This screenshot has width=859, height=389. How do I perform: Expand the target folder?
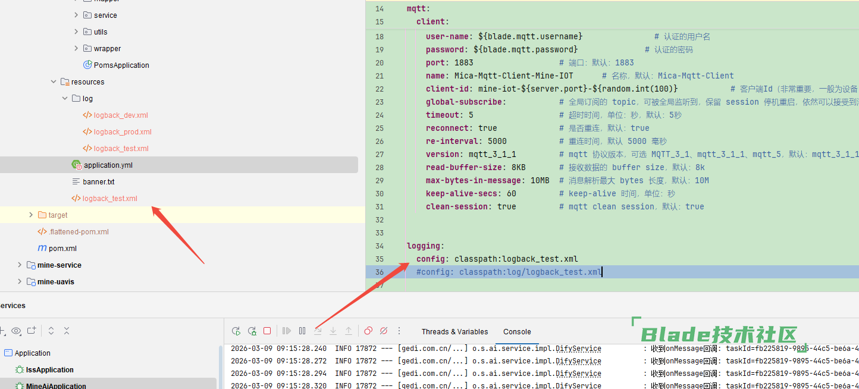[x=31, y=215]
